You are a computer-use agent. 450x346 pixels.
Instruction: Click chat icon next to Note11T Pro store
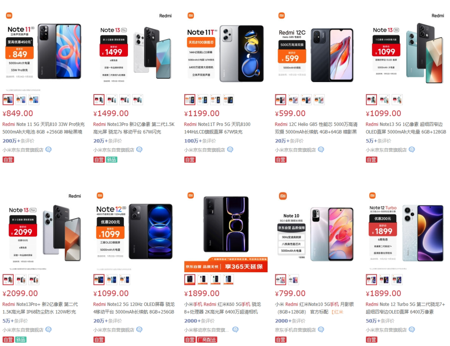click(230, 149)
